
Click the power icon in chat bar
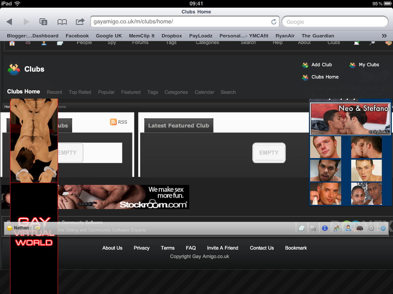383,228
